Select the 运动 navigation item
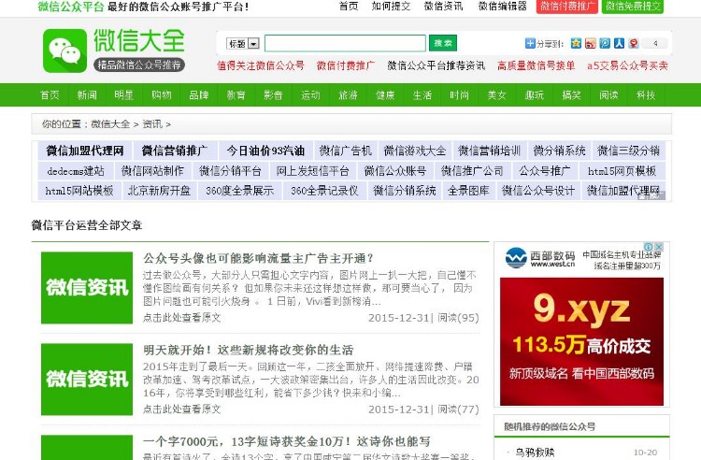The image size is (701, 460). click(310, 94)
